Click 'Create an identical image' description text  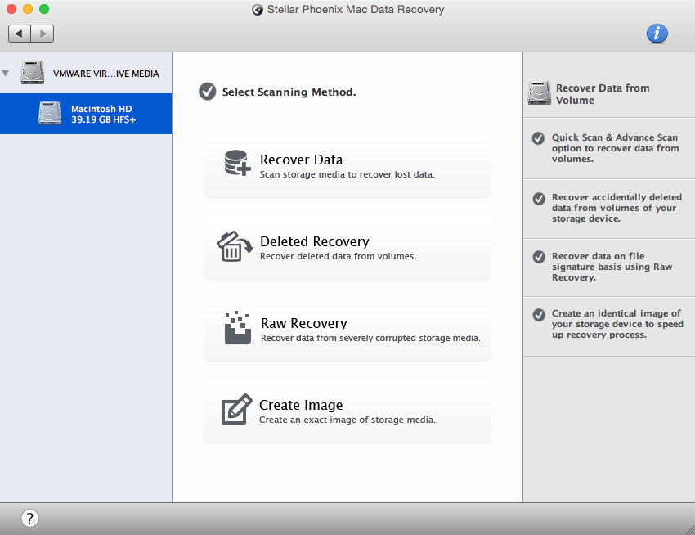click(x=617, y=324)
